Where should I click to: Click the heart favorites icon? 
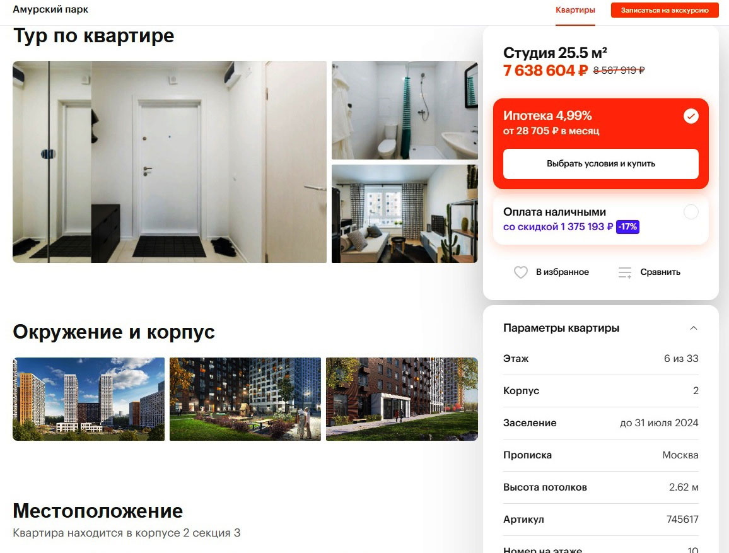[x=520, y=272]
